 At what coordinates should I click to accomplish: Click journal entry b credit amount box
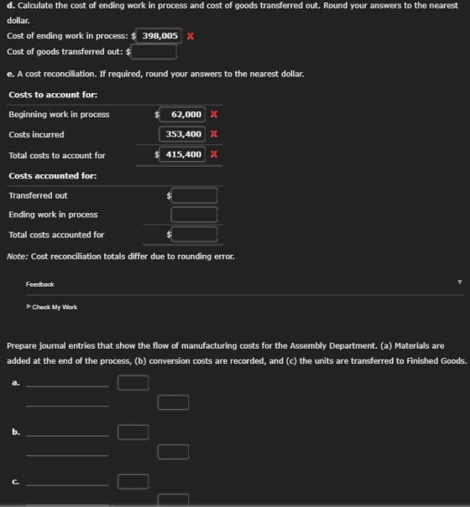click(x=173, y=452)
